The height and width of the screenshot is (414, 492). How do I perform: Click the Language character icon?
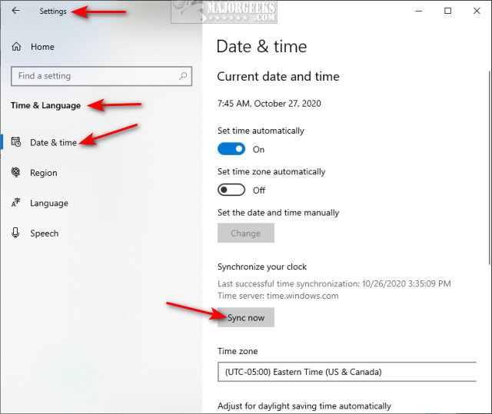coord(16,204)
